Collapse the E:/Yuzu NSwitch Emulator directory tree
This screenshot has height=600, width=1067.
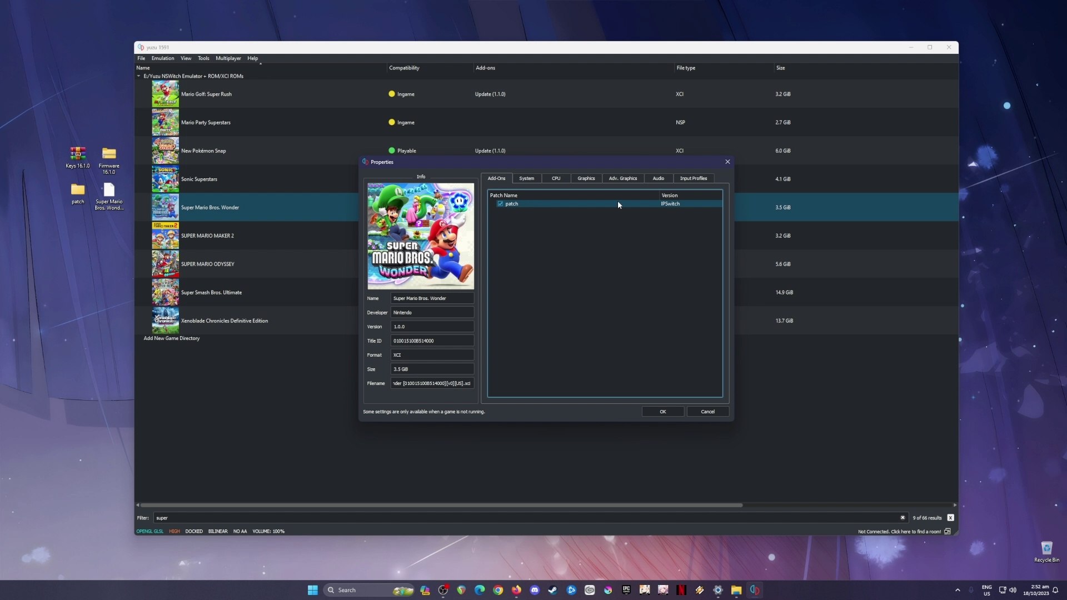click(x=139, y=76)
